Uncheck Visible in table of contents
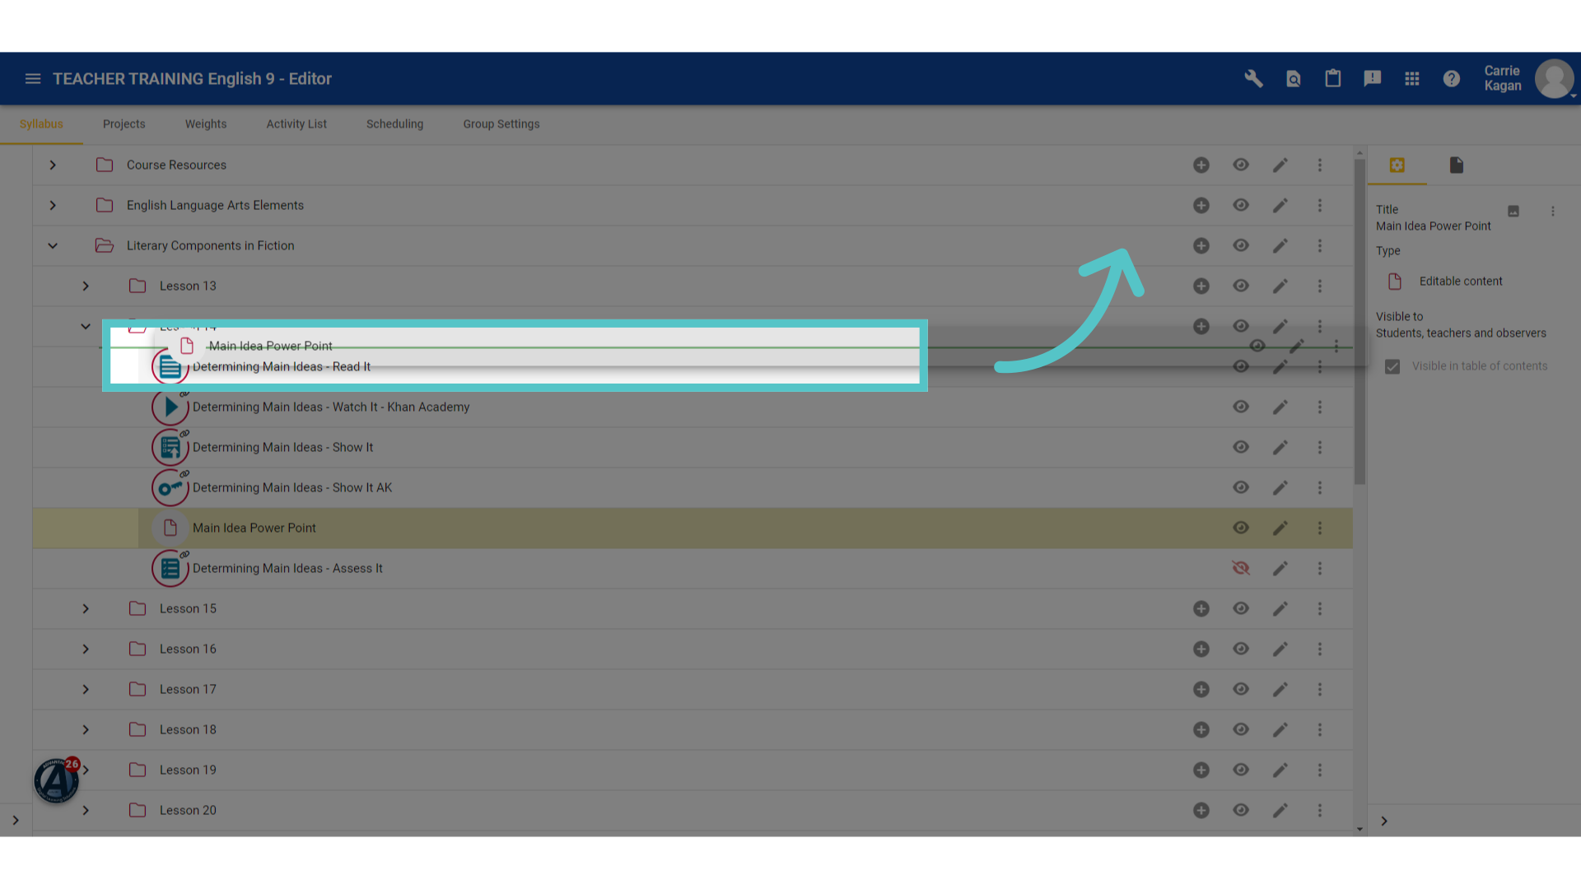The width and height of the screenshot is (1581, 889). pos(1392,367)
